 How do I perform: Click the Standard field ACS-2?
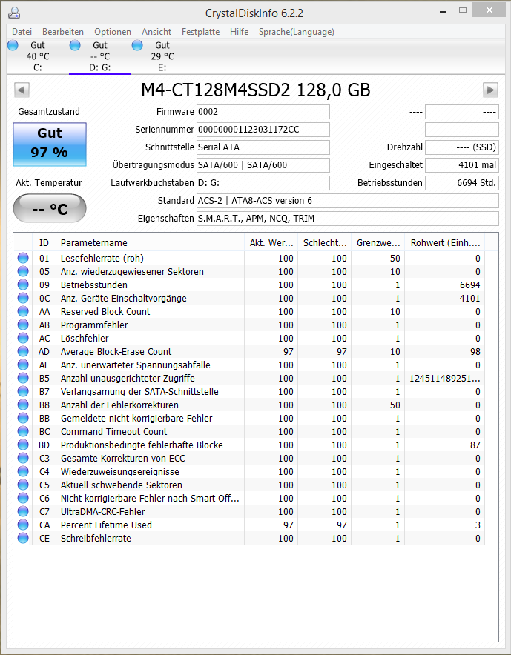(x=348, y=201)
